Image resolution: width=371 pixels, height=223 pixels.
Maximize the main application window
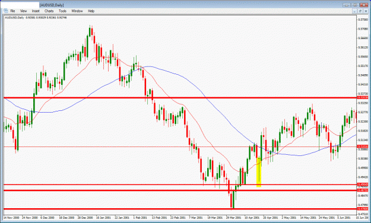tap(355, 5)
